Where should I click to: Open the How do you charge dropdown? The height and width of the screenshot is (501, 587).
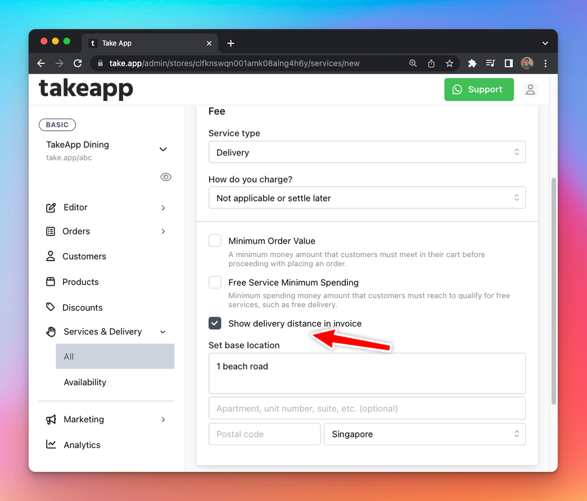pyautogui.click(x=367, y=198)
